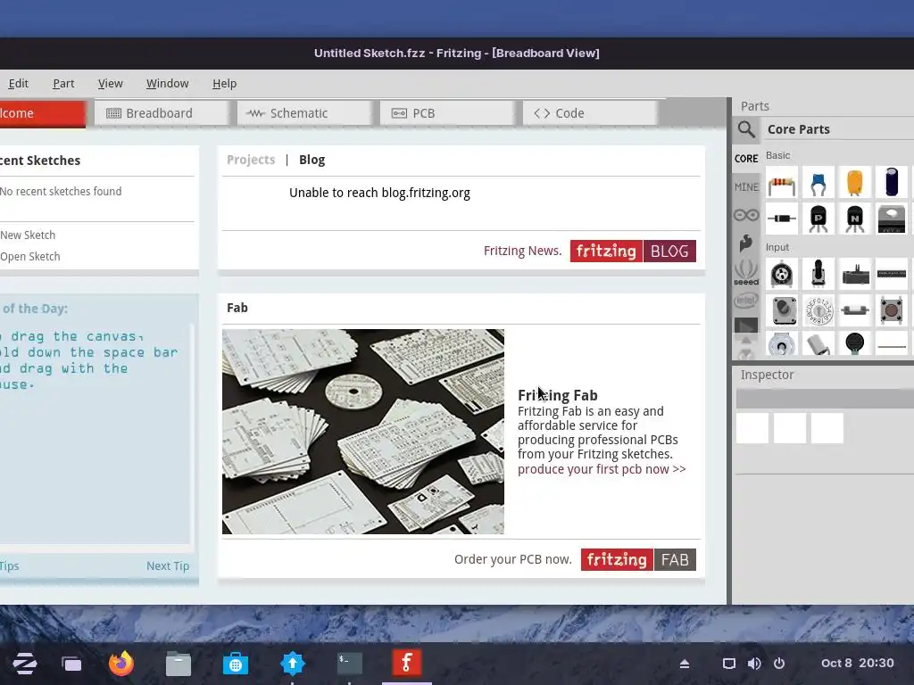Switch to the Code tab
The image size is (914, 685).
click(589, 113)
